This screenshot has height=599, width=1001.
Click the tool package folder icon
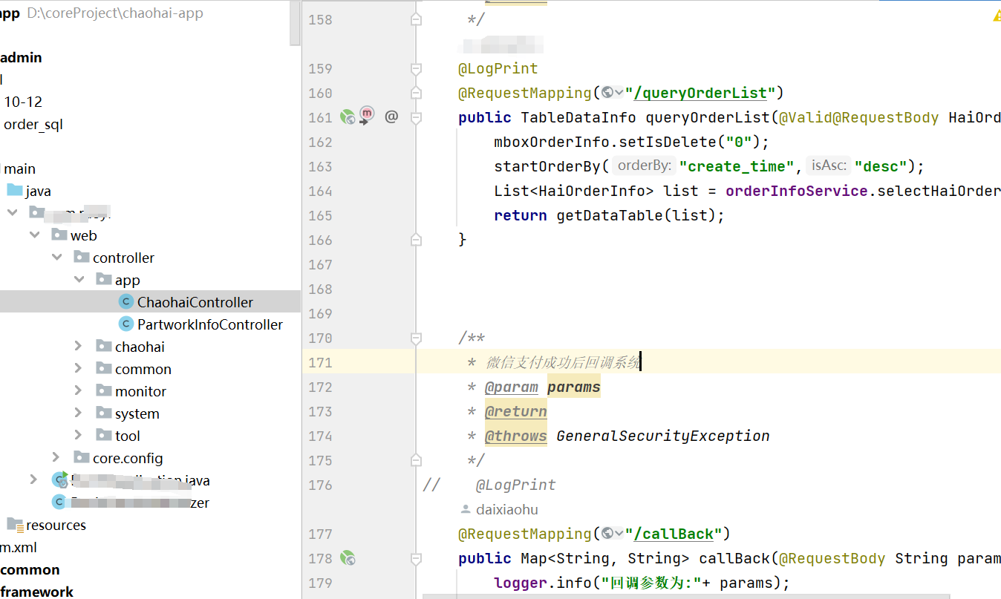point(104,436)
